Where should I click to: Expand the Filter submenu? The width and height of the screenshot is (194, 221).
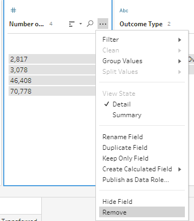coord(142,40)
